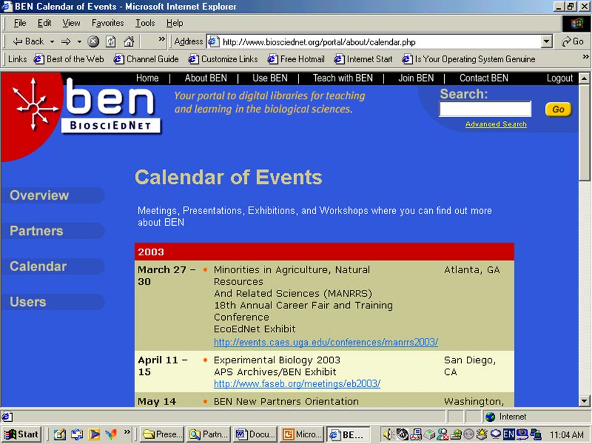Switch to the Partn... taskbar button
Viewport: 592px width, 444px height.
tap(209, 435)
